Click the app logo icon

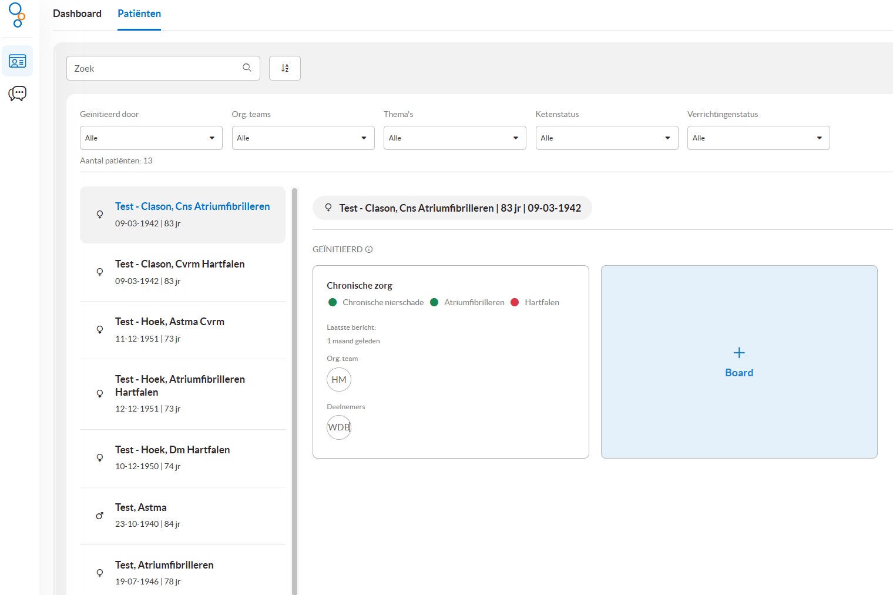tap(17, 15)
